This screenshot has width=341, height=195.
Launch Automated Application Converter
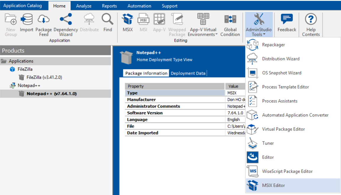coord(293,115)
